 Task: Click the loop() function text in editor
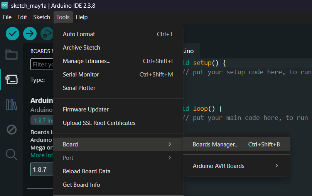(204, 109)
